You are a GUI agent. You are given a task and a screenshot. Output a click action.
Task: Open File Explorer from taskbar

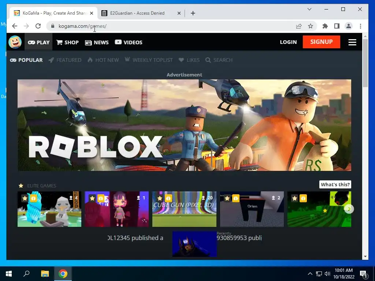click(45, 274)
